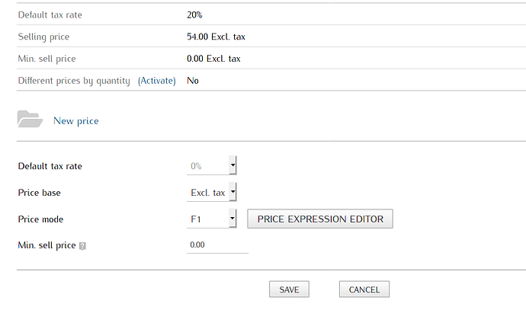This screenshot has width=526, height=310.
Task: Open the Price Expression Editor
Action: [320, 219]
